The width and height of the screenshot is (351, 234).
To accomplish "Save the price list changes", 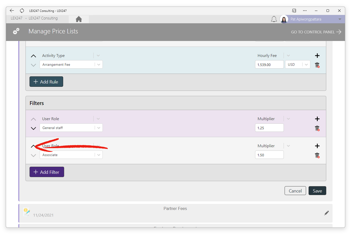I will (x=317, y=191).
